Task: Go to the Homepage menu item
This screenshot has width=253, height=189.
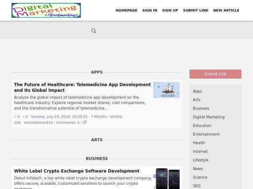Action: pyautogui.click(x=126, y=10)
